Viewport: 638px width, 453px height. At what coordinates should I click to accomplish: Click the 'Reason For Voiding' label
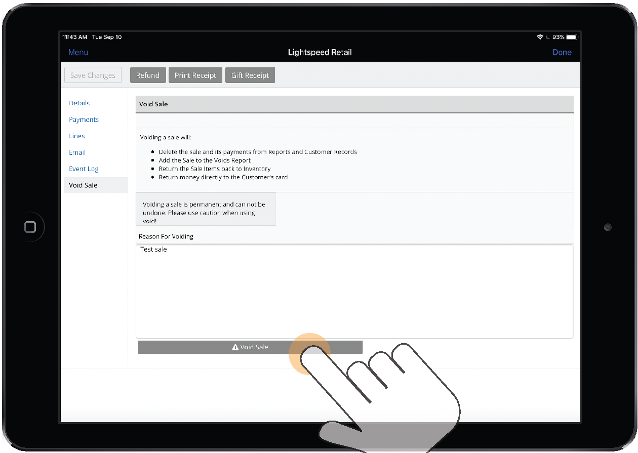166,236
